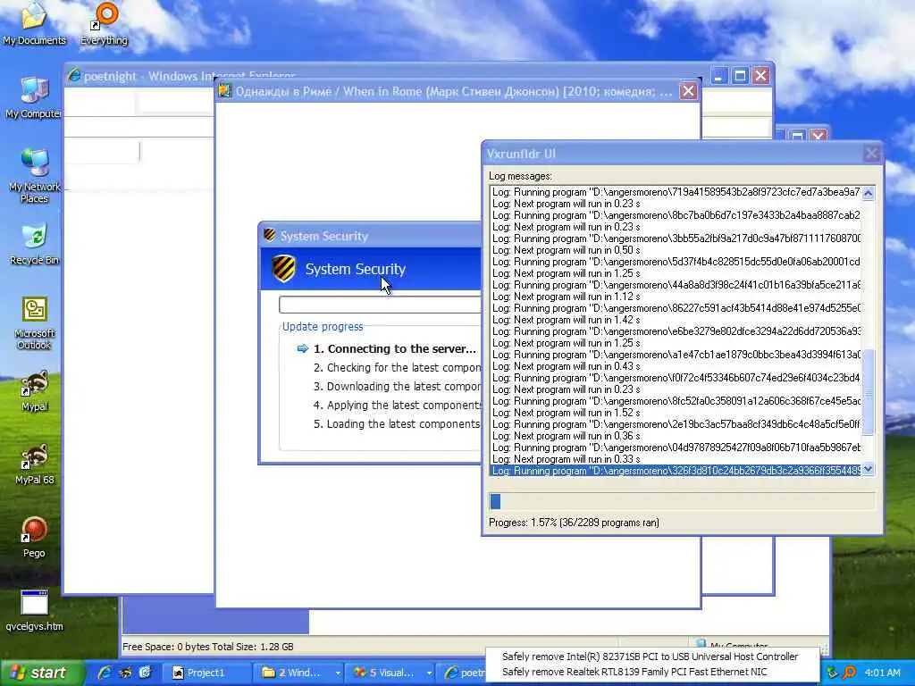Click the log list scrollbar thumb
The height and width of the screenshot is (686, 915).
[869, 392]
